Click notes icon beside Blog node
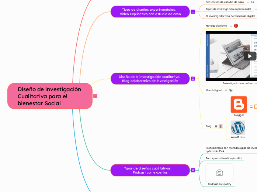The image size is (257, 192). [x=216, y=126]
